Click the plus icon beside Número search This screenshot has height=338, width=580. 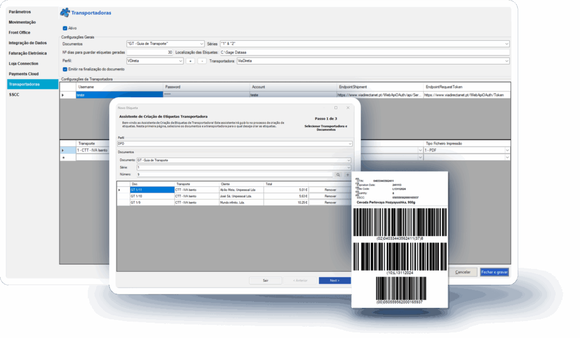(x=348, y=174)
